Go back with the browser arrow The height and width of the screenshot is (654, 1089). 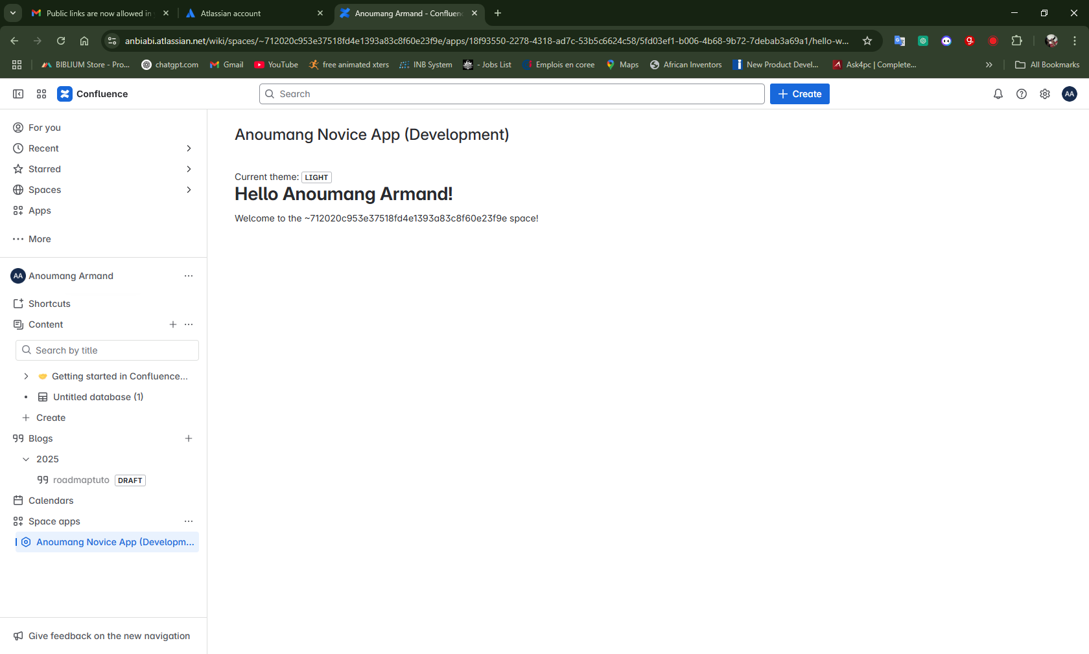(14, 41)
